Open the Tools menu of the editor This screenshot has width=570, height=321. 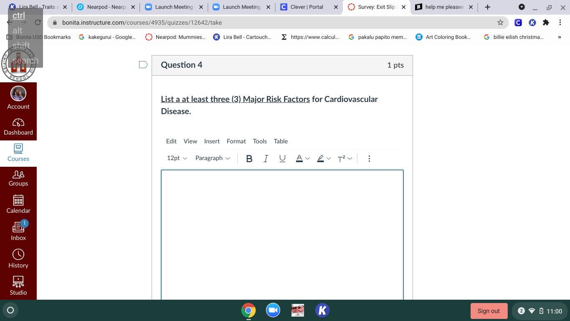(x=260, y=141)
